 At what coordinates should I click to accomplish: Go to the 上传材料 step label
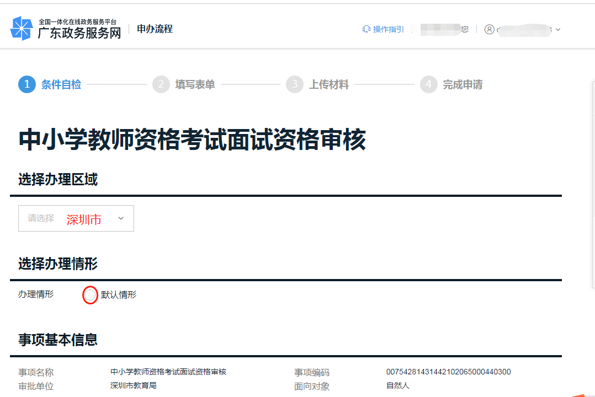pyautogui.click(x=329, y=84)
